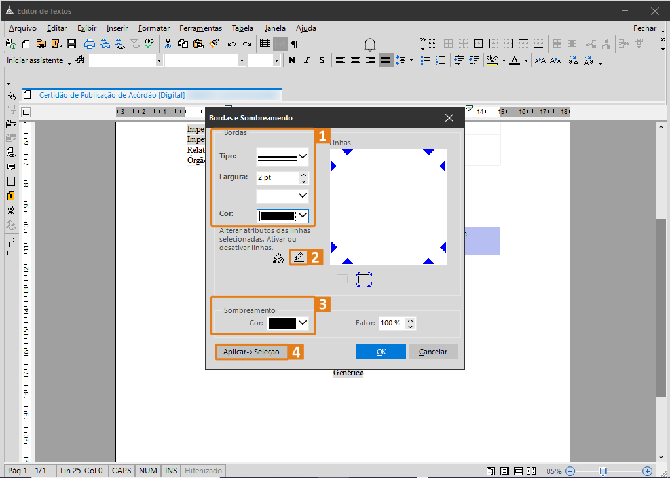The width and height of the screenshot is (670, 478).
Task: Enable center text alignment
Action: click(356, 61)
